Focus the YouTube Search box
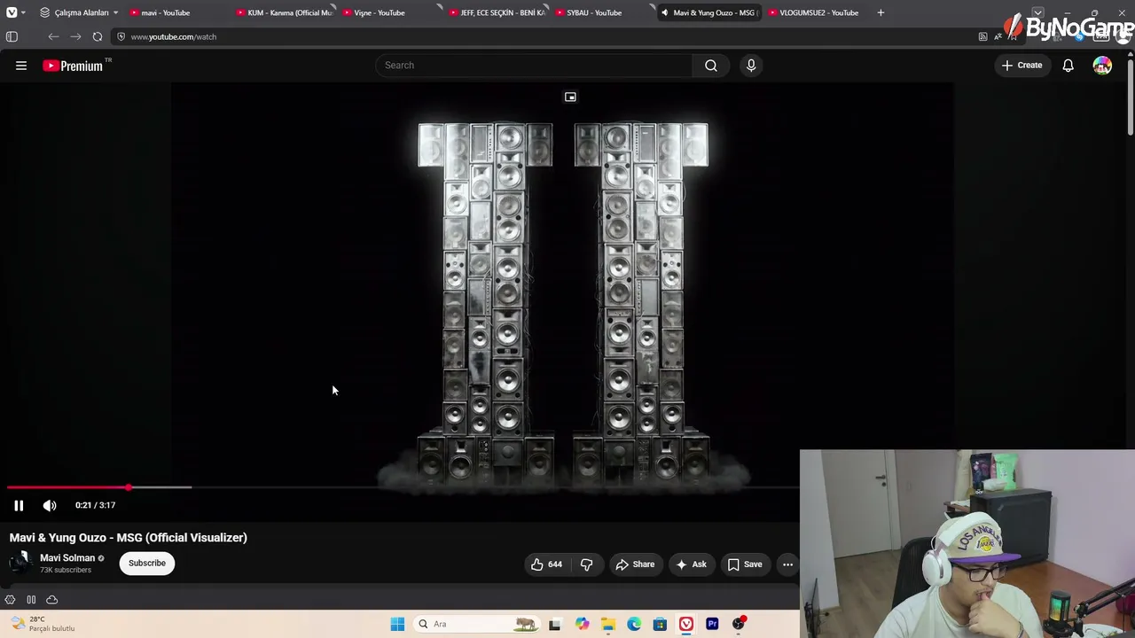The height and width of the screenshot is (638, 1135). (x=534, y=66)
